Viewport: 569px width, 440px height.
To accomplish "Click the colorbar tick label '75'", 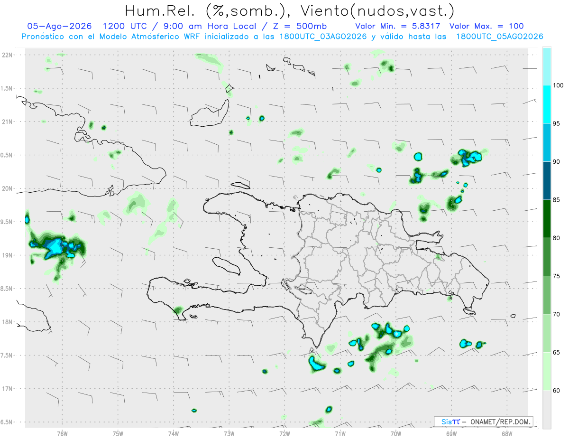I will pos(557,276).
